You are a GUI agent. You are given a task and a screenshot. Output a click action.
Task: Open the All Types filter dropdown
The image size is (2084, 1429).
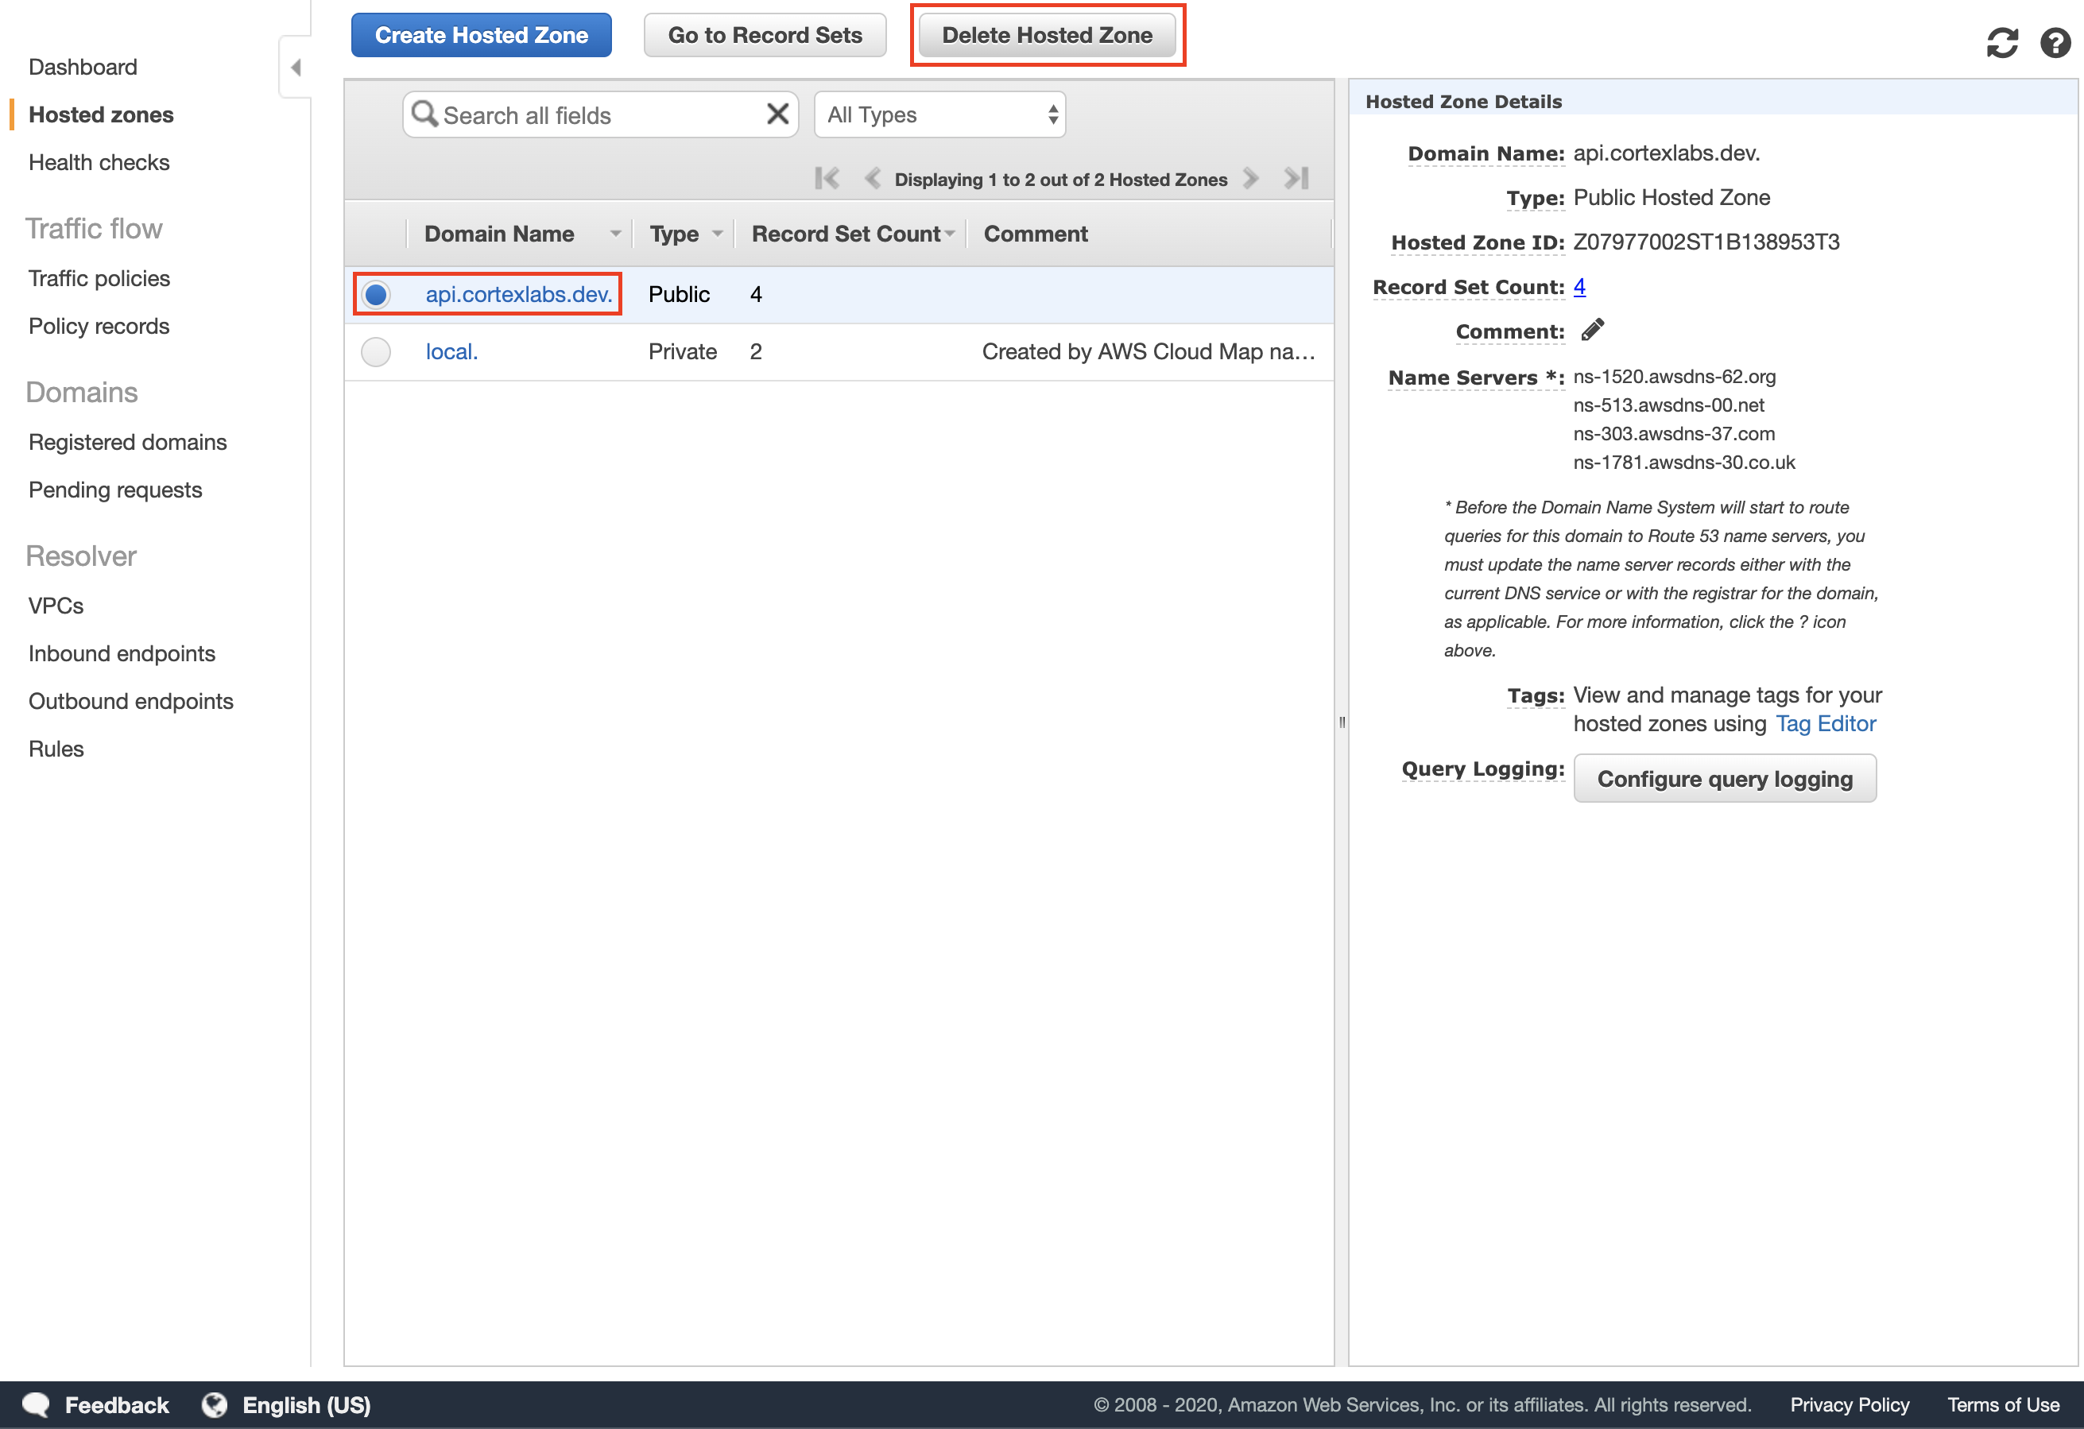pyautogui.click(x=939, y=114)
